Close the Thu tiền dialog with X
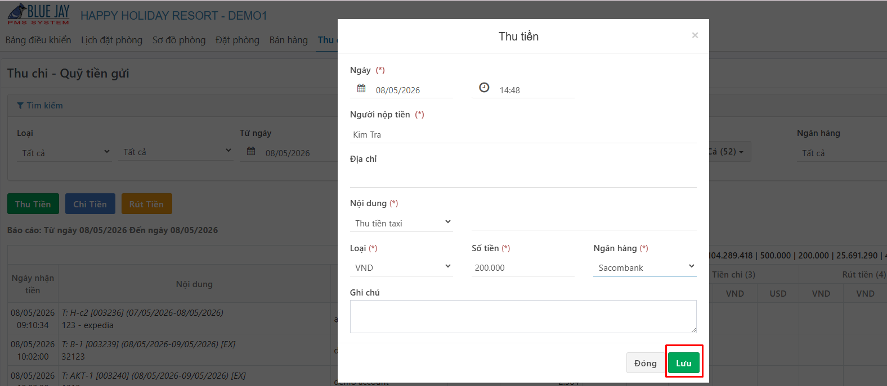887x386 pixels. (x=695, y=35)
